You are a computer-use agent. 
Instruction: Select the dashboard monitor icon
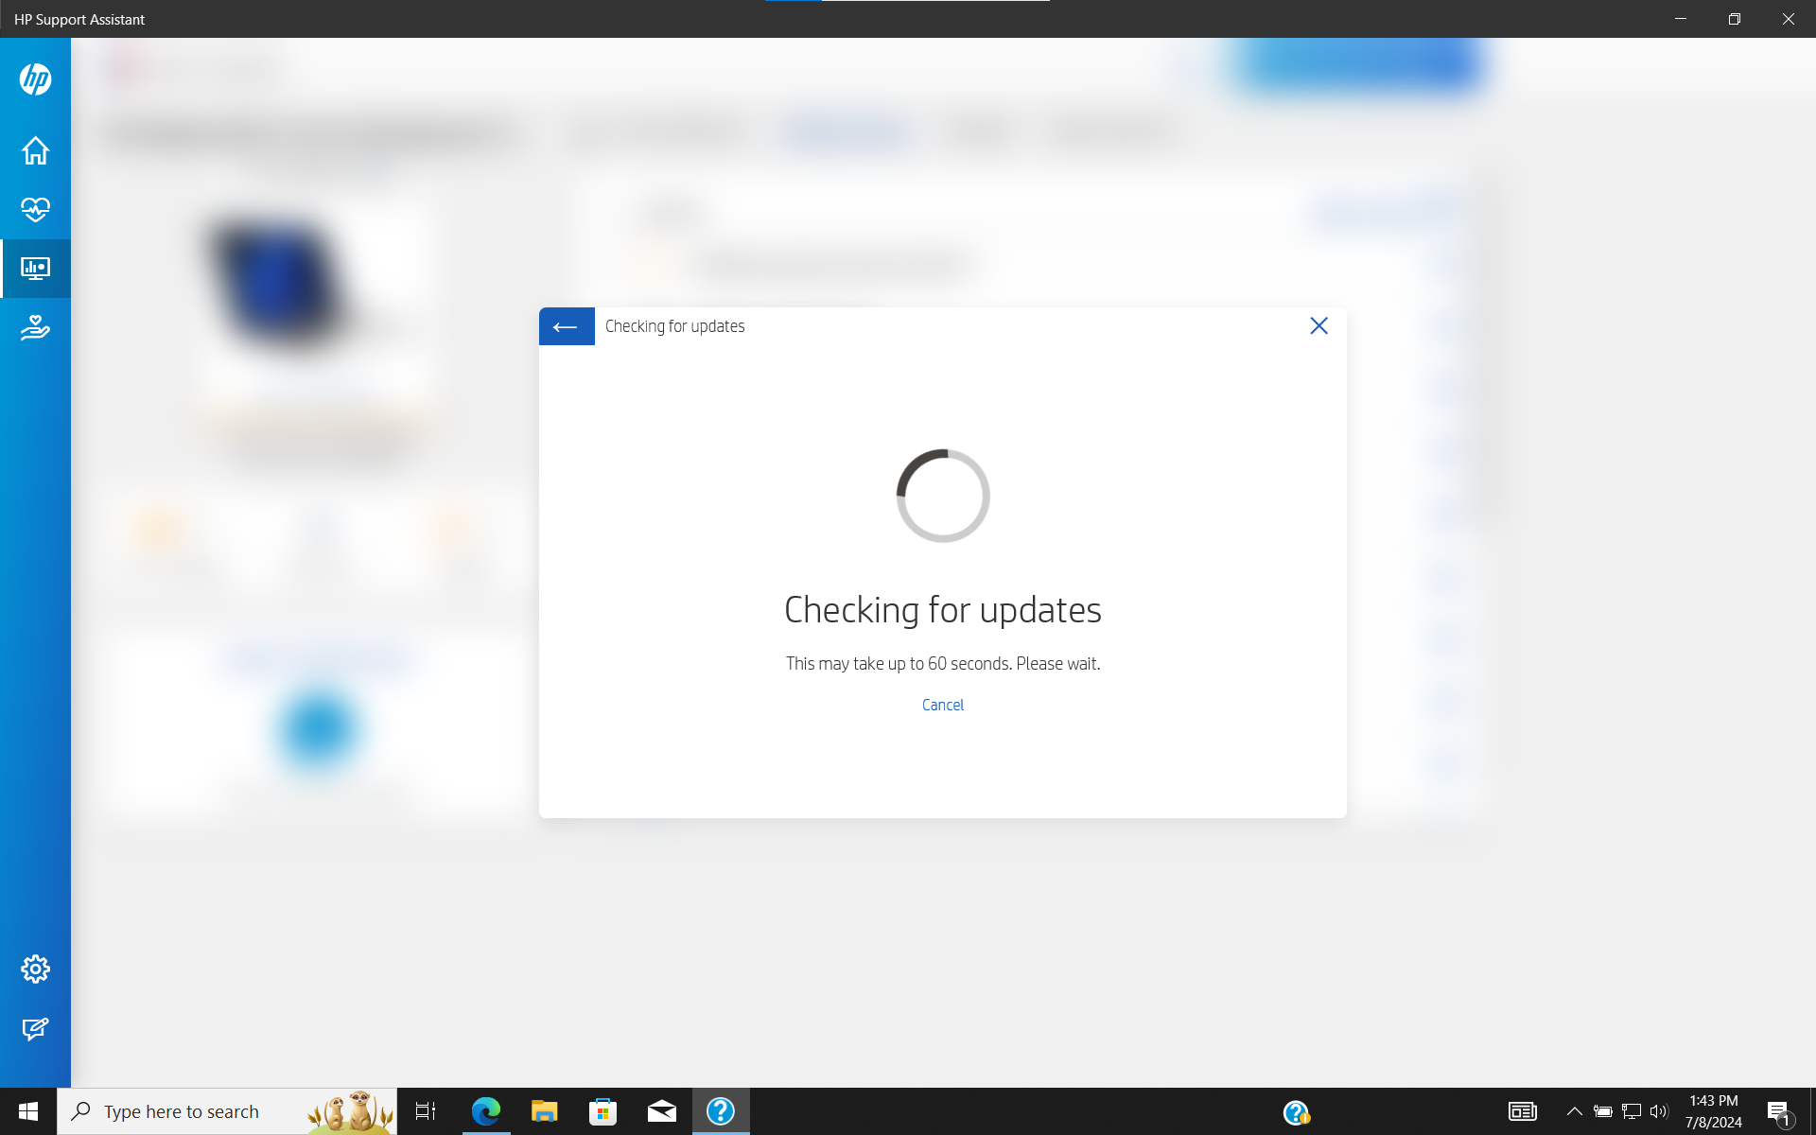35,269
